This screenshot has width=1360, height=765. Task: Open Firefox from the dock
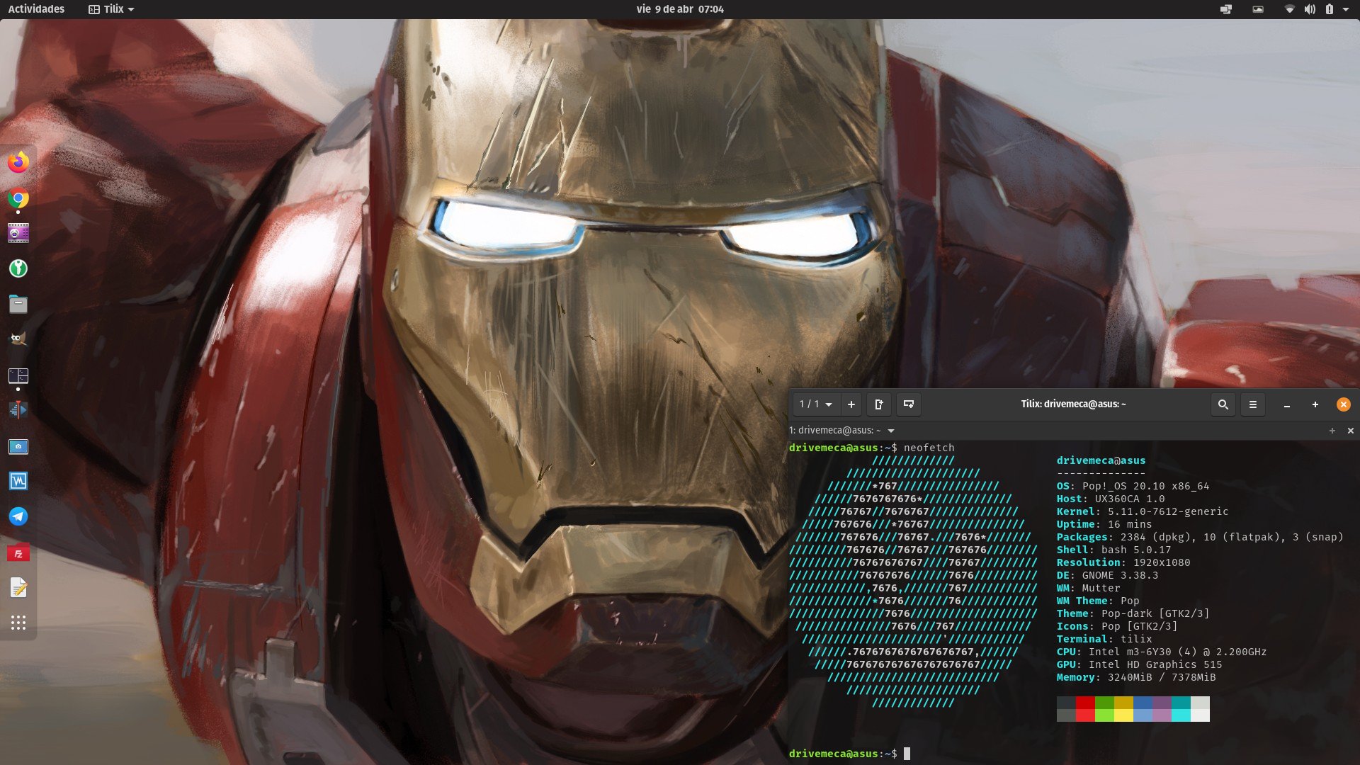[18, 162]
